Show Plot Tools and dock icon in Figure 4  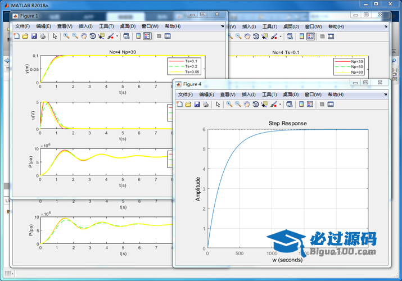click(x=331, y=105)
